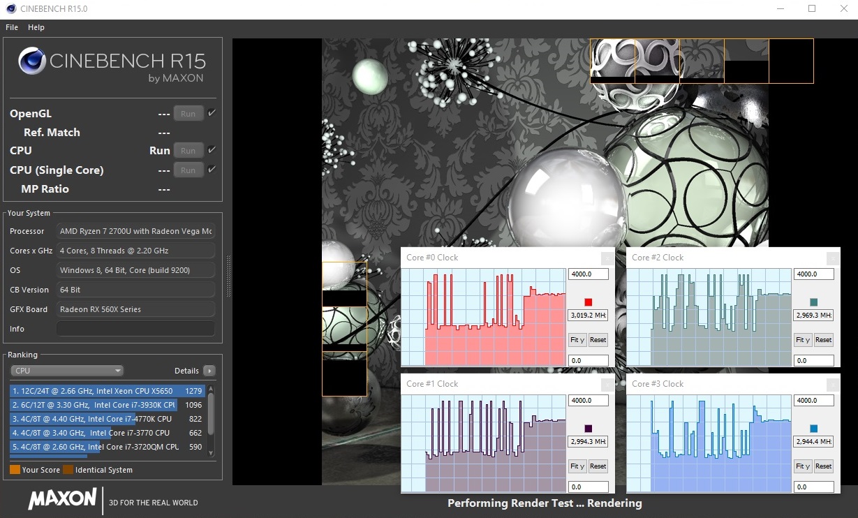The height and width of the screenshot is (518, 858).
Task: Toggle the OpenGL test checkbox
Action: coord(212,113)
